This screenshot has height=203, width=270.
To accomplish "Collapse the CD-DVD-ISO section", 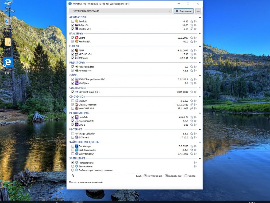I will [x=200, y=97].
